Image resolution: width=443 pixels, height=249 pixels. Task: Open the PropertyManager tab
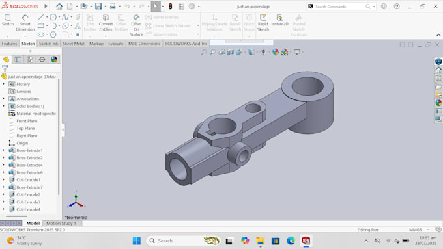(x=18, y=60)
